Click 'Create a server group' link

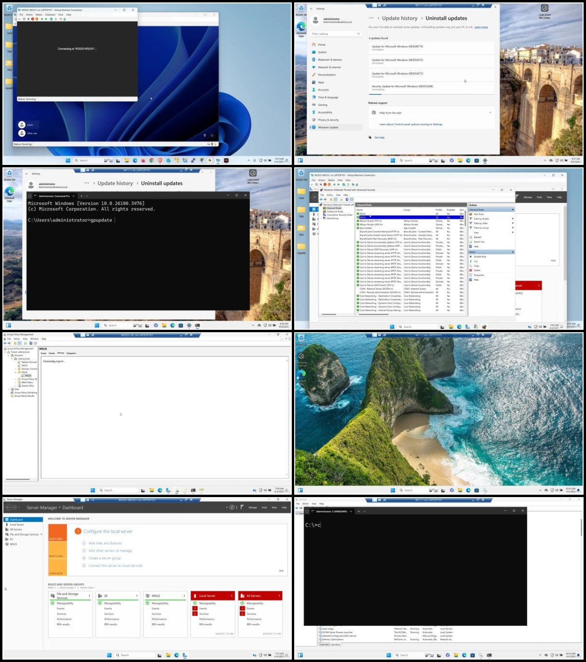[x=105, y=558]
